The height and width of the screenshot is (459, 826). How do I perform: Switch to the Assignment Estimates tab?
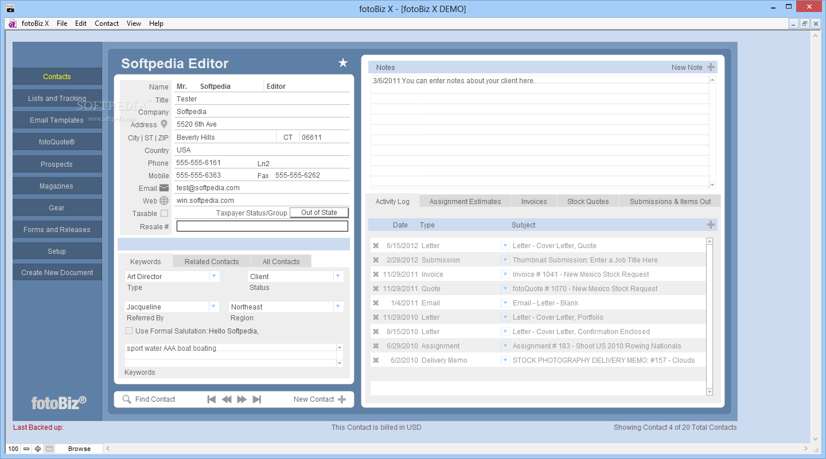(x=465, y=201)
